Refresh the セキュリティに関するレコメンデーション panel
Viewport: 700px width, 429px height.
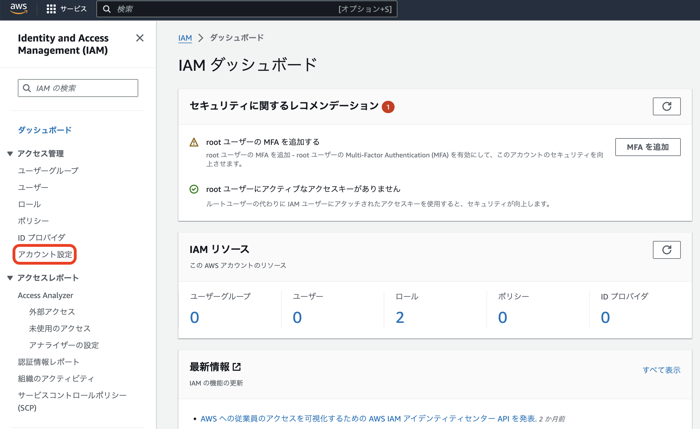(666, 106)
